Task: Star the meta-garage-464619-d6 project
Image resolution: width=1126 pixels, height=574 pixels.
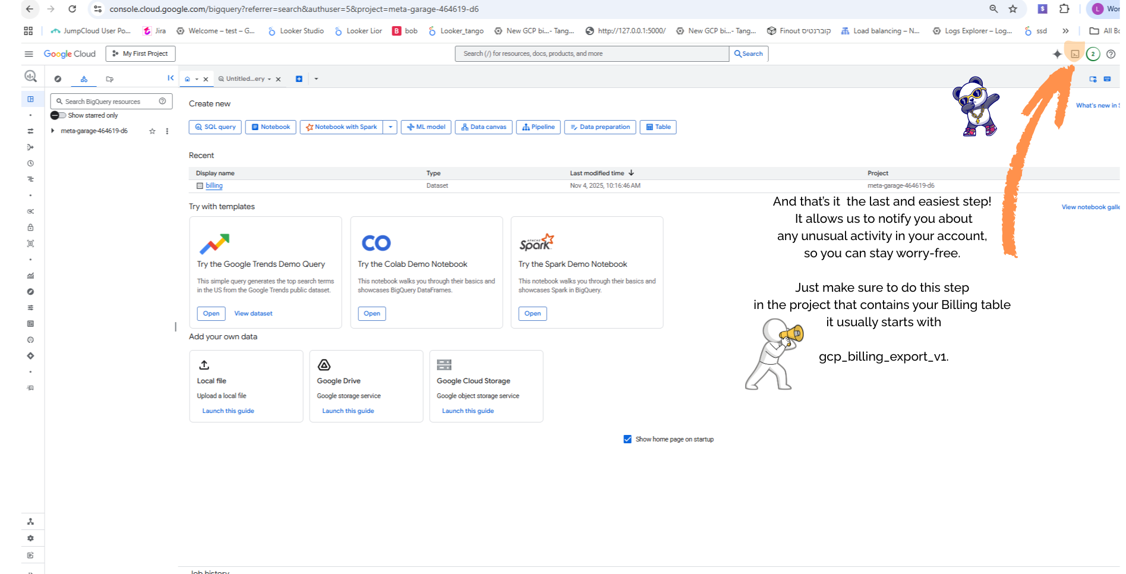Action: pyautogui.click(x=152, y=131)
